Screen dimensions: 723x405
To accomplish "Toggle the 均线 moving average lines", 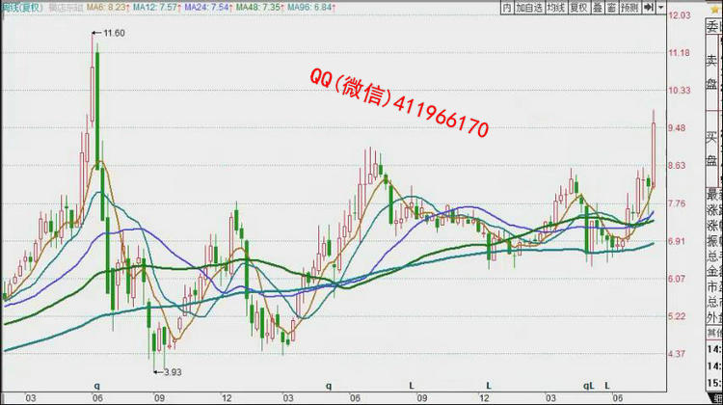I will pos(554,8).
